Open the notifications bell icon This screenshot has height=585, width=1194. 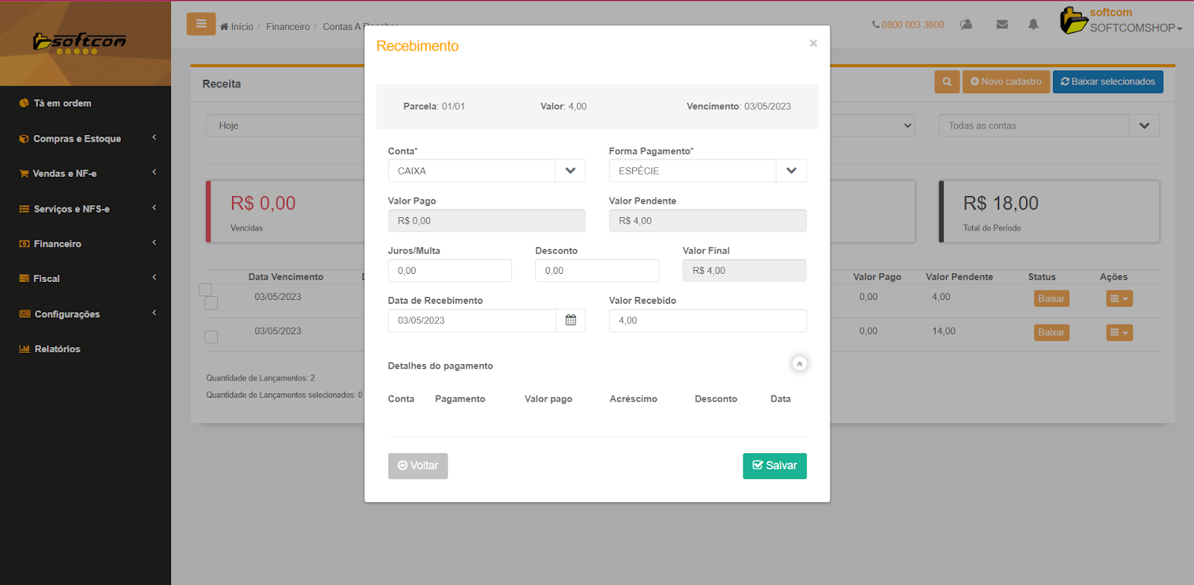1034,25
